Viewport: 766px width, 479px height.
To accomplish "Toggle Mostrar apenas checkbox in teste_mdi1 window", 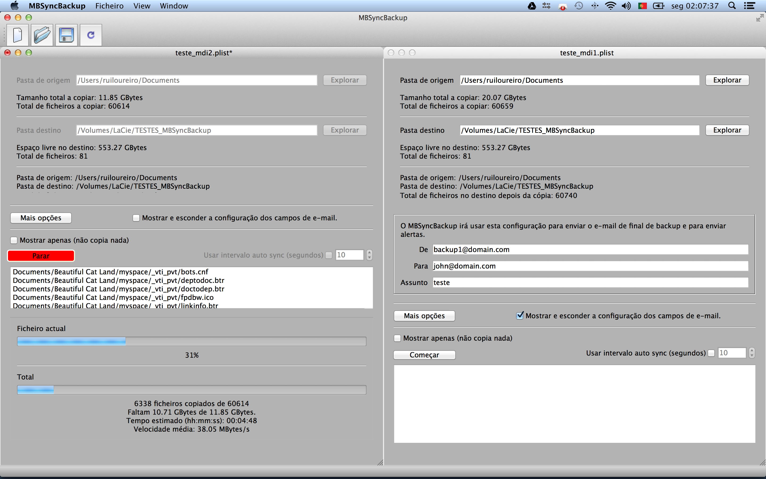I will 397,338.
